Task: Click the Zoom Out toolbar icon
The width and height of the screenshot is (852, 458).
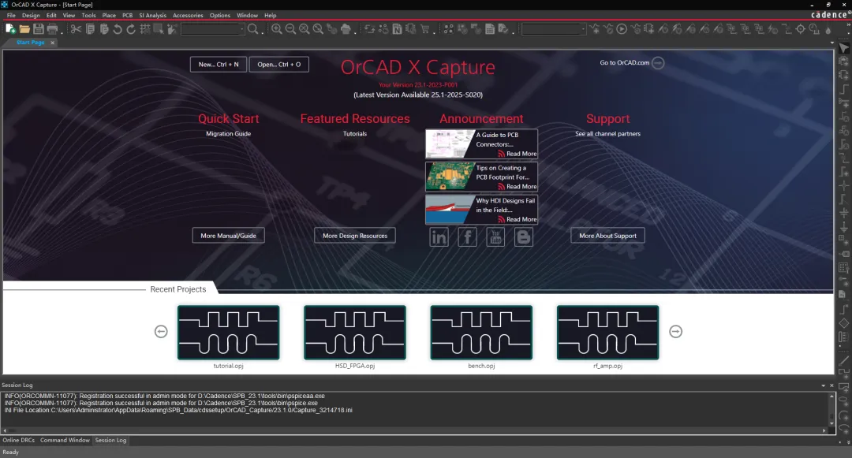Action: click(x=290, y=28)
